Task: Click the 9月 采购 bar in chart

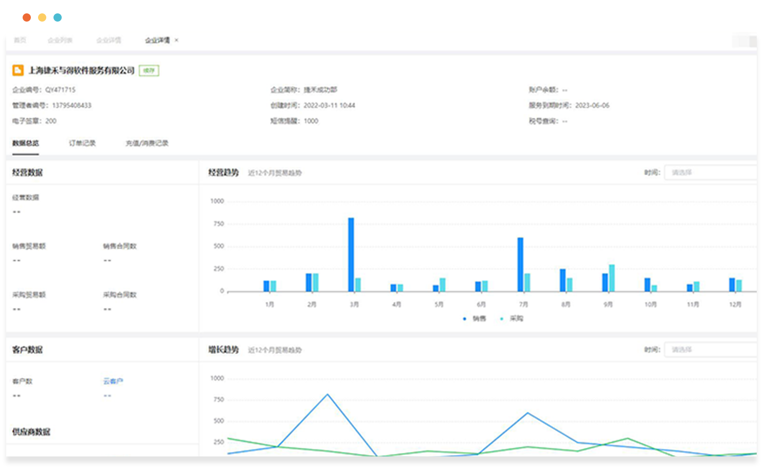Action: (612, 278)
